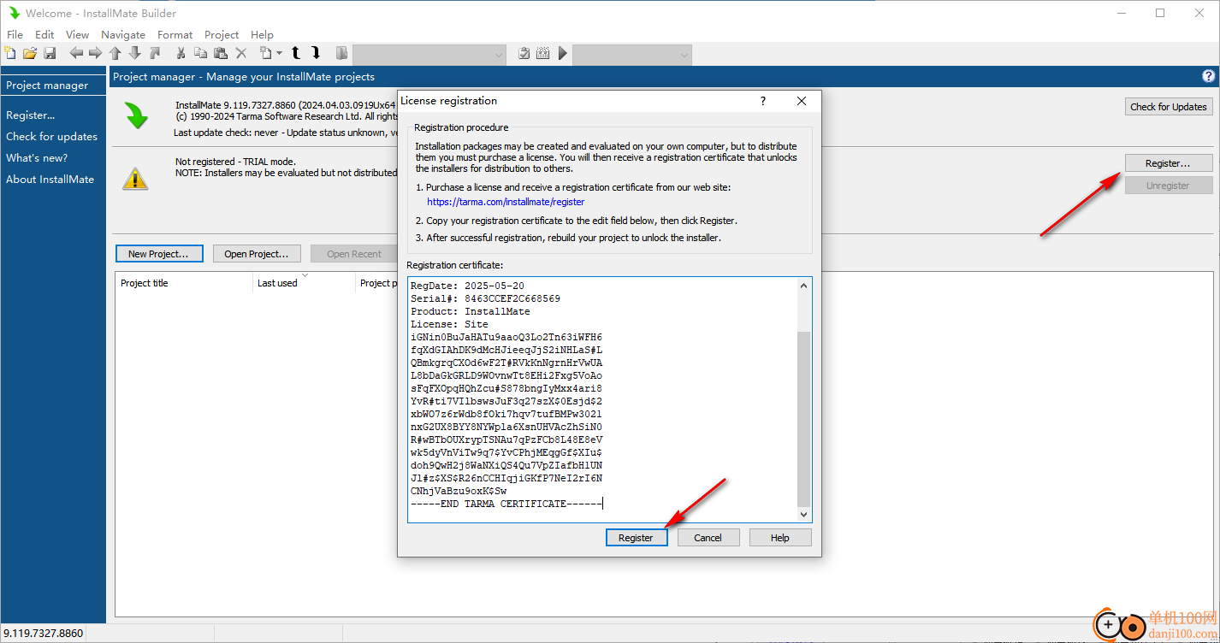Image resolution: width=1220 pixels, height=643 pixels.
Task: Click the Cut scissors toolbar icon
Action: point(181,53)
